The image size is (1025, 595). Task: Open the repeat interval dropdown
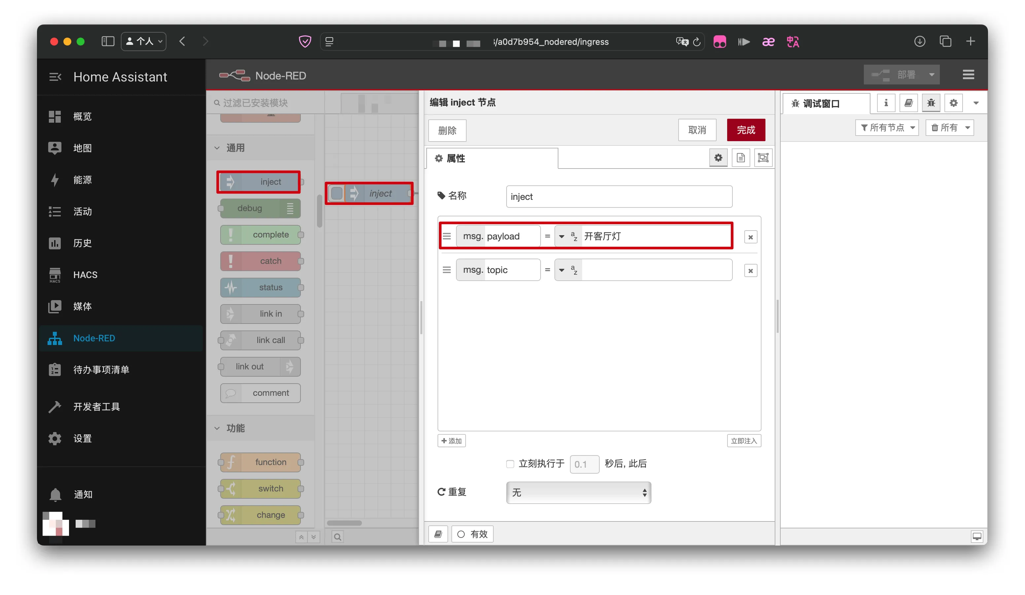579,493
